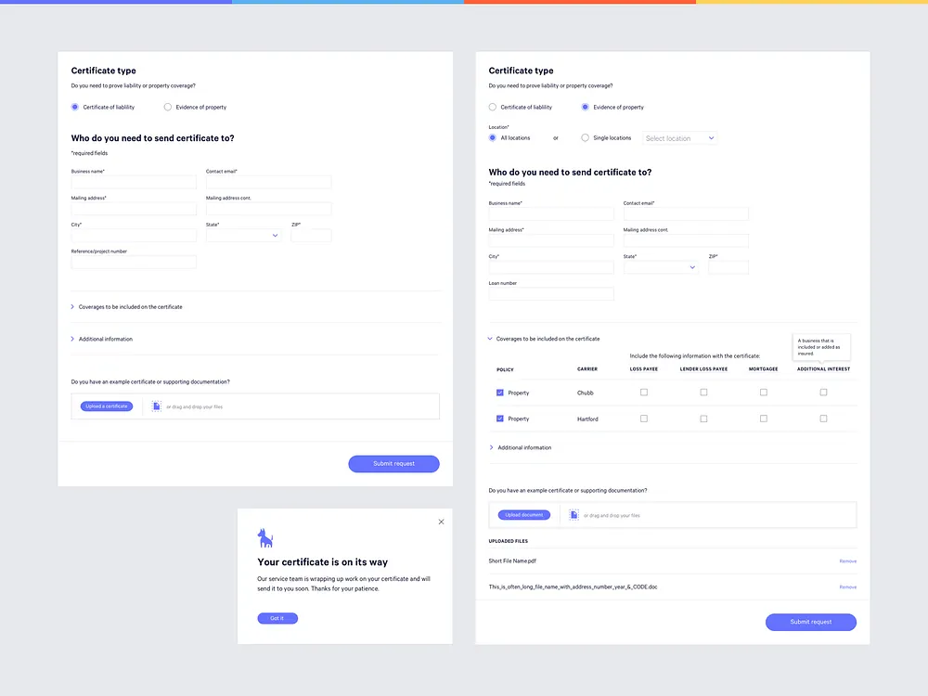Remove the Short File Name.pdf upload
The height and width of the screenshot is (696, 928).
[x=847, y=561]
